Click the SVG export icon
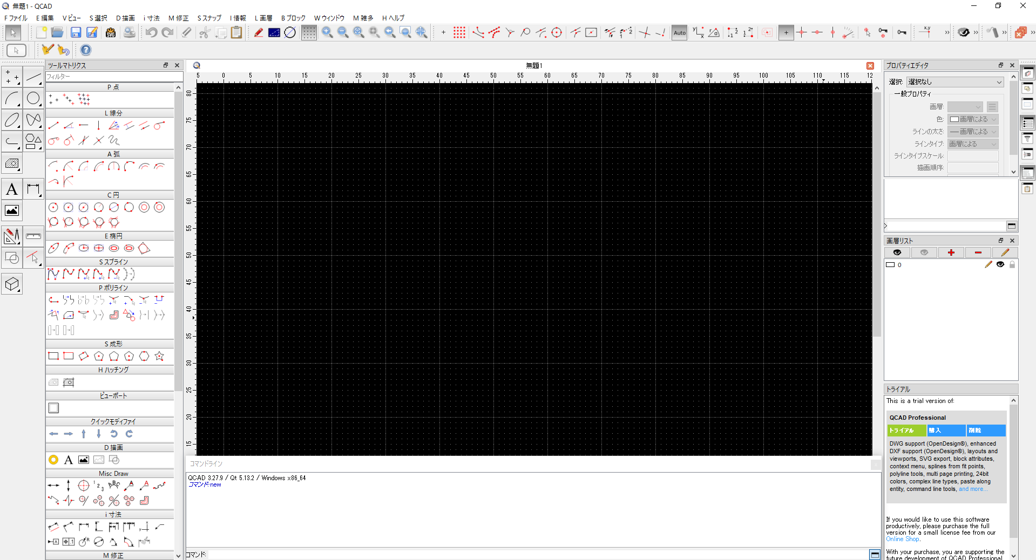Image resolution: width=1036 pixels, height=560 pixels. coord(111,32)
